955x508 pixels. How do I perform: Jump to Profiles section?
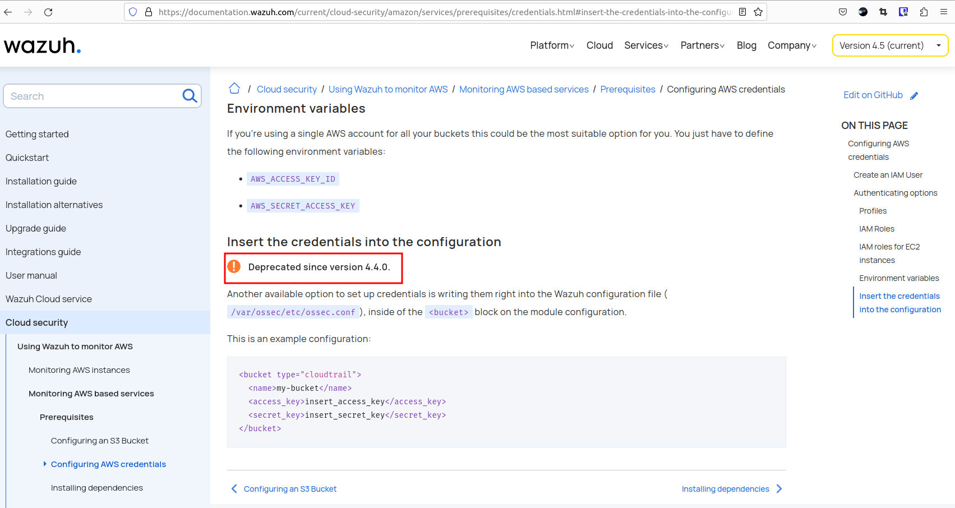click(873, 211)
